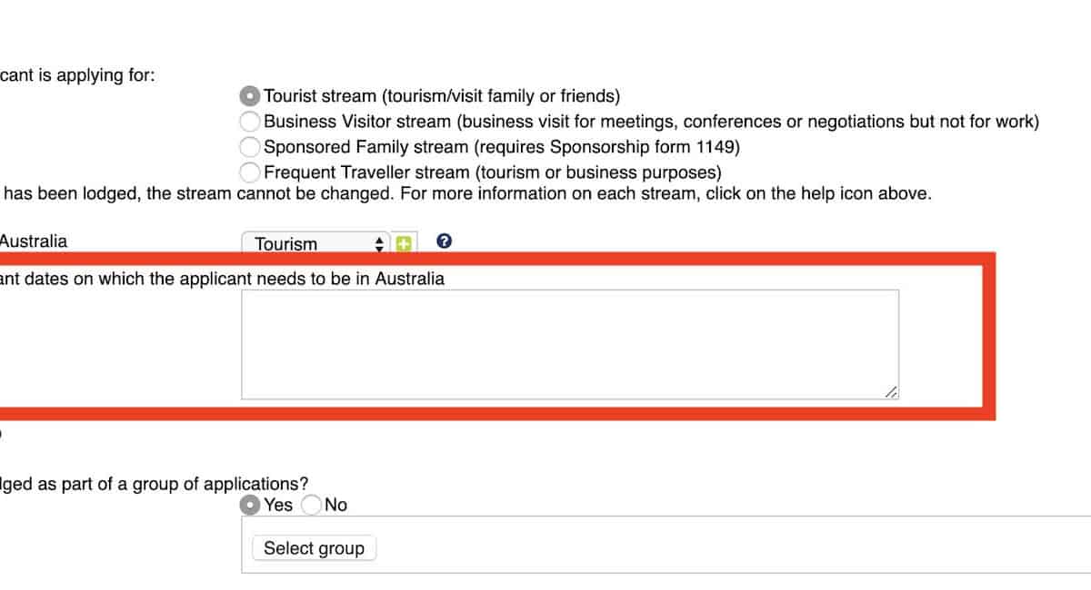Choose the No radio button for group application

(311, 506)
